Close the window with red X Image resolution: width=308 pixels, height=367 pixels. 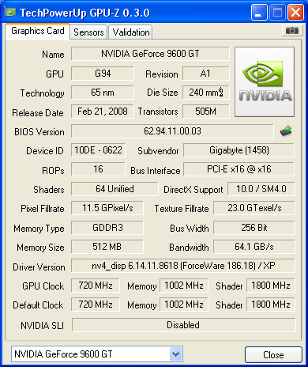click(295, 12)
